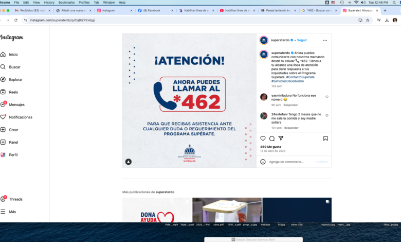Share the post with paper plane icon

[x=281, y=139]
